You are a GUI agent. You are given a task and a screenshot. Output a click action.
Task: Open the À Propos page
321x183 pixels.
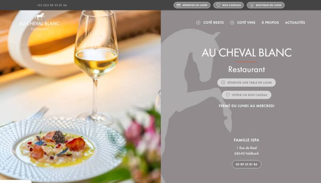point(270,22)
